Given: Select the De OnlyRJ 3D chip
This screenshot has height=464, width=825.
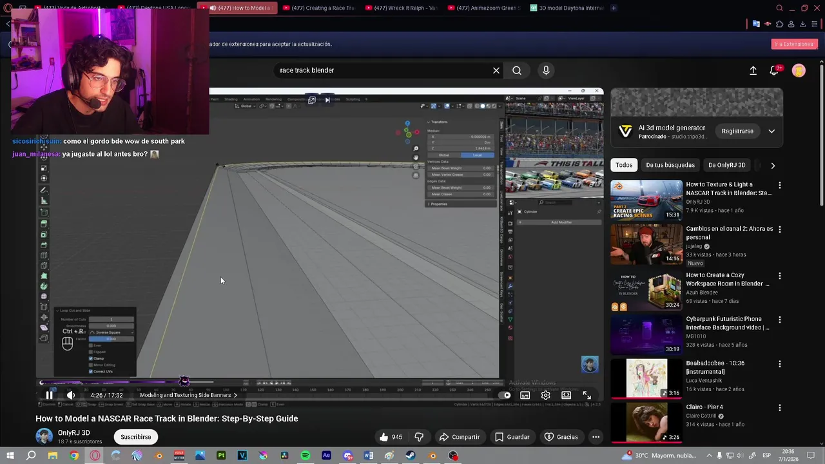Looking at the screenshot, I should tap(726, 165).
